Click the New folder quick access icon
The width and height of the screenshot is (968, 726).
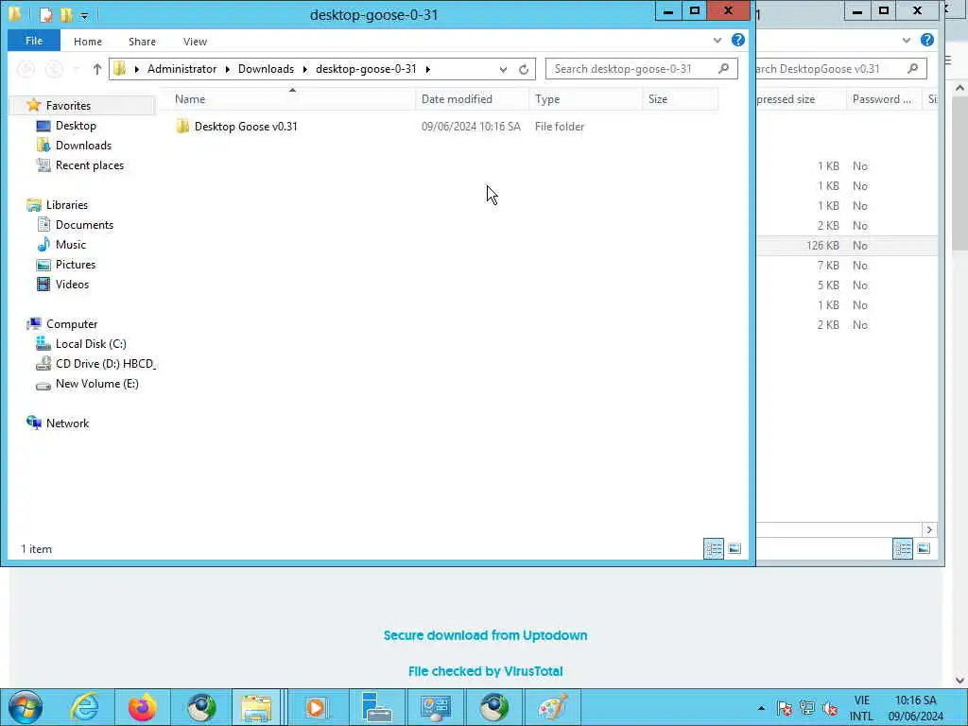[x=65, y=13]
